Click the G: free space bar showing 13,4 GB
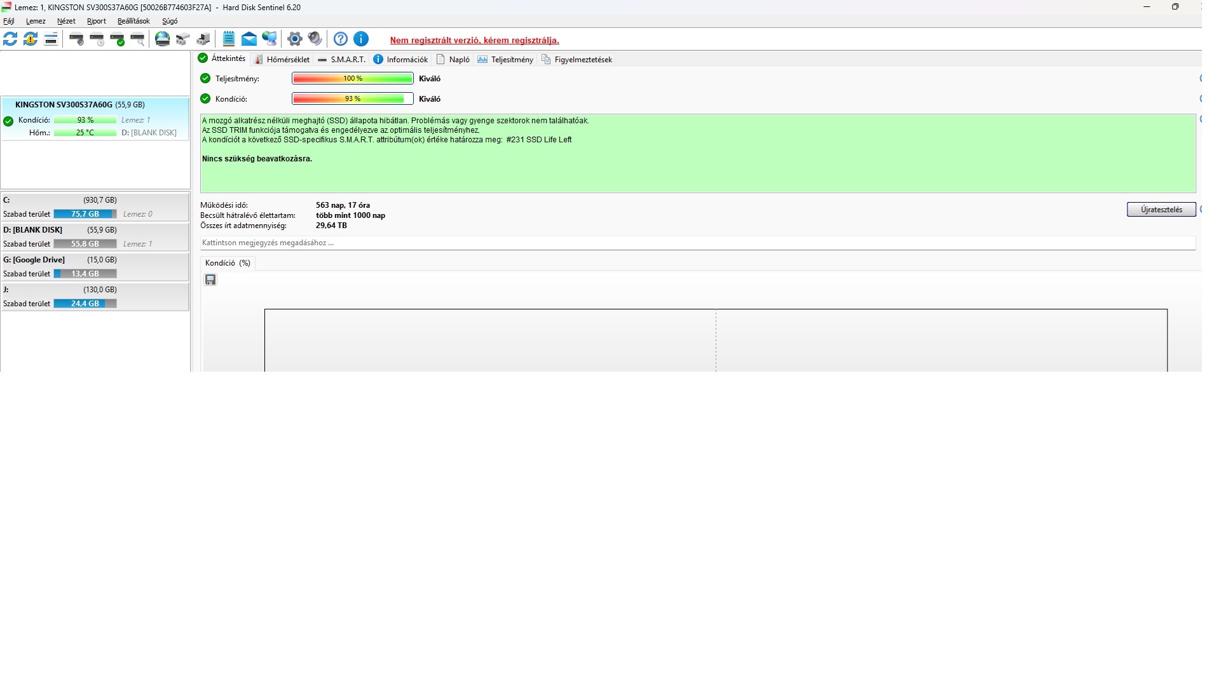Image resolution: width=1214 pixels, height=683 pixels. tap(85, 274)
